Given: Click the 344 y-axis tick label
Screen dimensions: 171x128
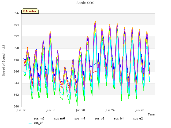Looking at the screenshot, I should point(16,83).
